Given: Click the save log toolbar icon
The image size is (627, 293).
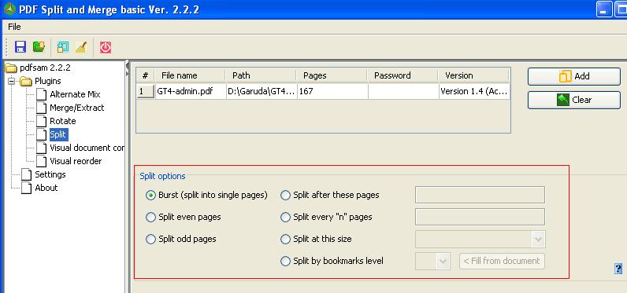Looking at the screenshot, I should click(63, 47).
